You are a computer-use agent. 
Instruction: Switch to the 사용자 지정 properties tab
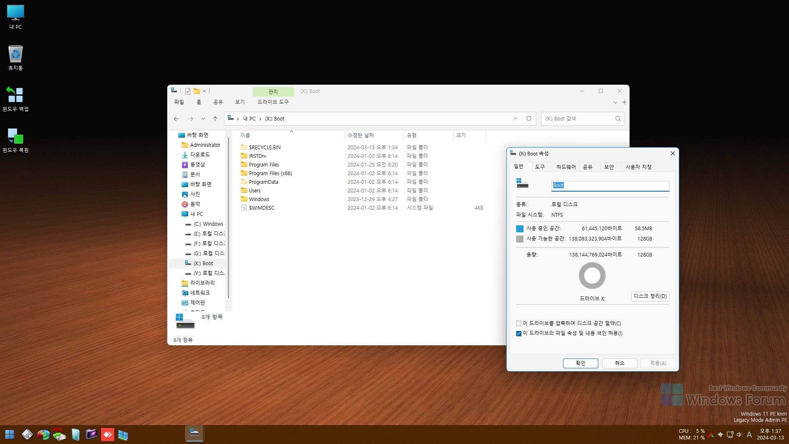639,167
